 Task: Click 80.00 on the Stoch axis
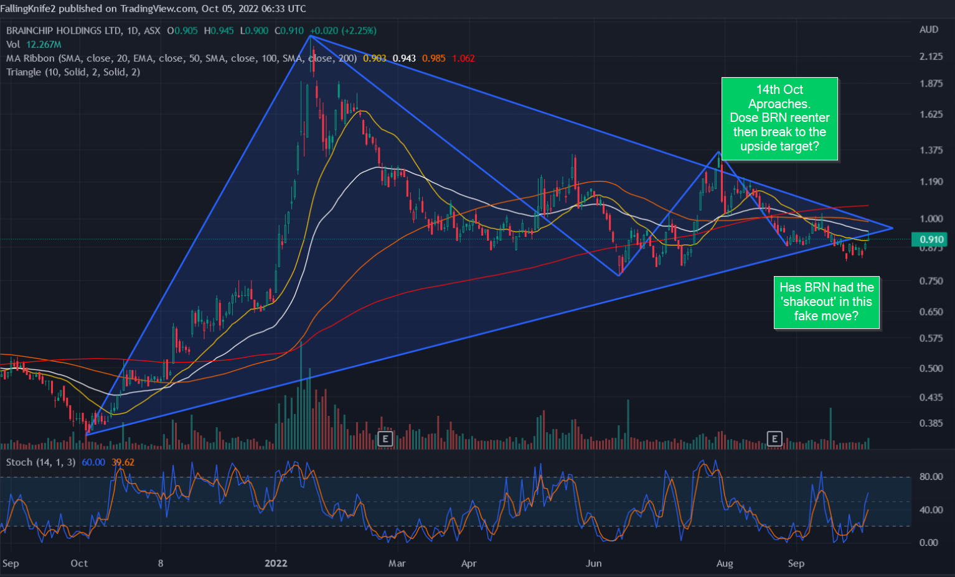click(931, 477)
